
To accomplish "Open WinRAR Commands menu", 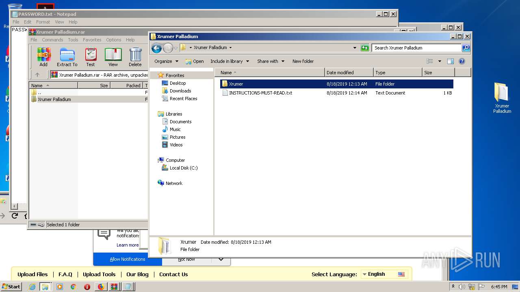I will [x=52, y=40].
